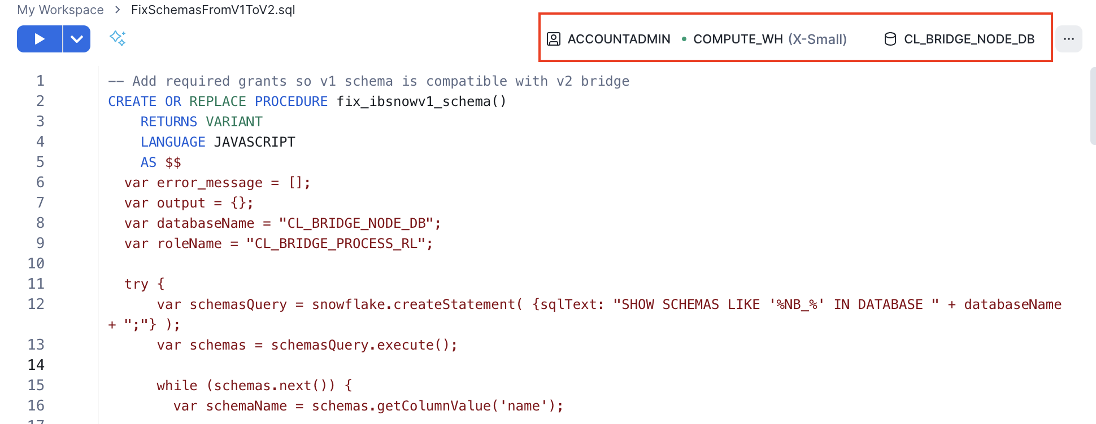This screenshot has width=1096, height=424.
Task: Open the ACCOUNTADMIN role selector
Action: pos(619,39)
